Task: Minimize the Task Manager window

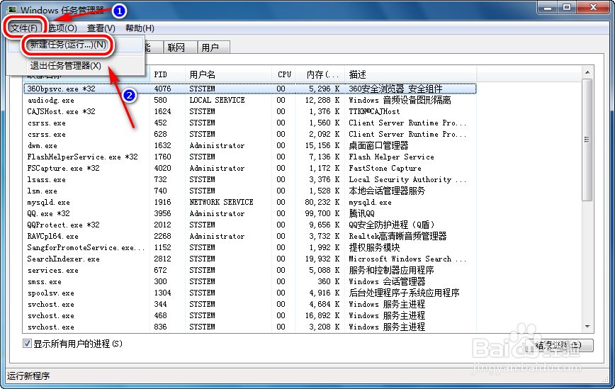Action: click(x=548, y=8)
